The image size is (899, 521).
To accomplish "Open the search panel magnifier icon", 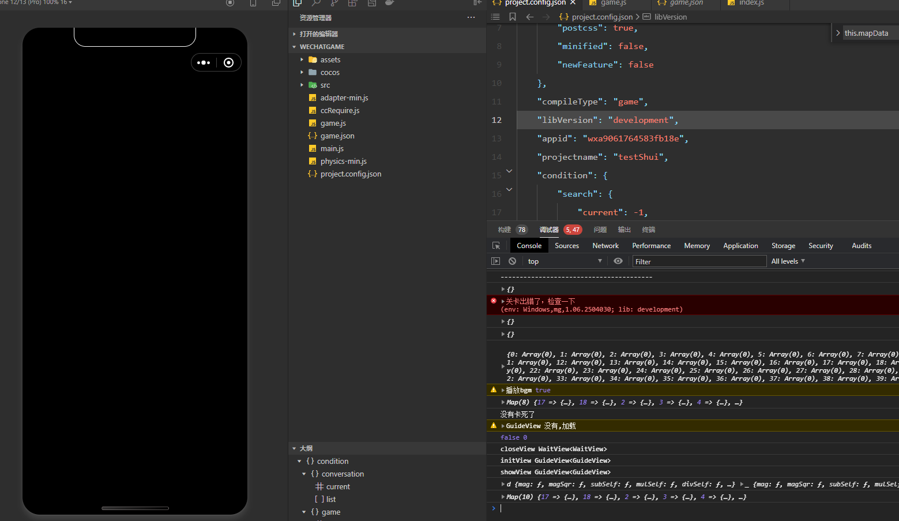I will point(316,3).
